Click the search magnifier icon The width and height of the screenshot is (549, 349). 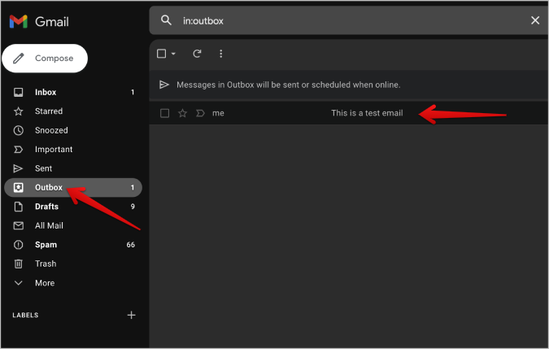pos(166,20)
